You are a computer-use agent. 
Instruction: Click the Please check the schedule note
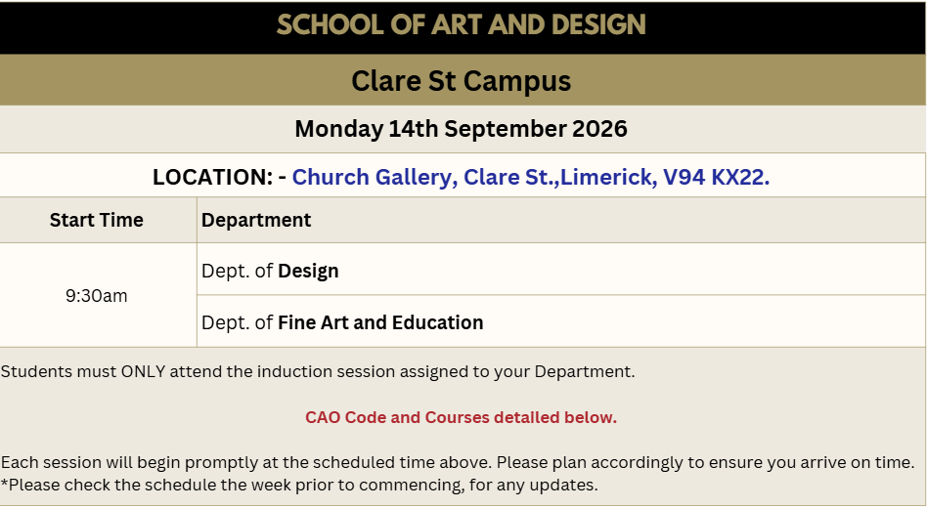pos(300,486)
